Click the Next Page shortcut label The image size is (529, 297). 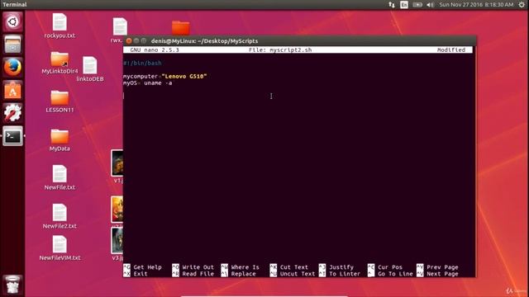click(442, 274)
